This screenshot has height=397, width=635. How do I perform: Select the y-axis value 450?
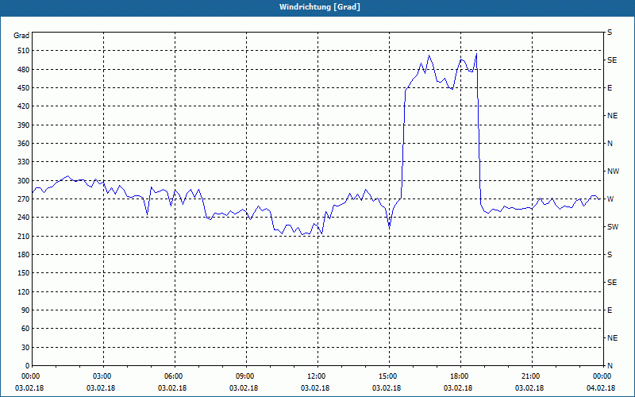click(24, 88)
